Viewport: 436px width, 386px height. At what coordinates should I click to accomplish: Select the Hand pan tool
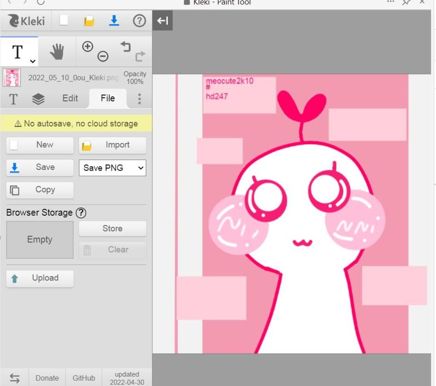point(57,51)
